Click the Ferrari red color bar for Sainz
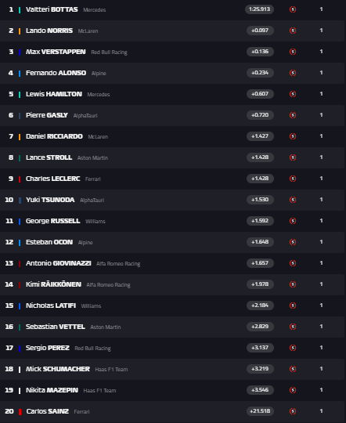 pyautogui.click(x=20, y=412)
